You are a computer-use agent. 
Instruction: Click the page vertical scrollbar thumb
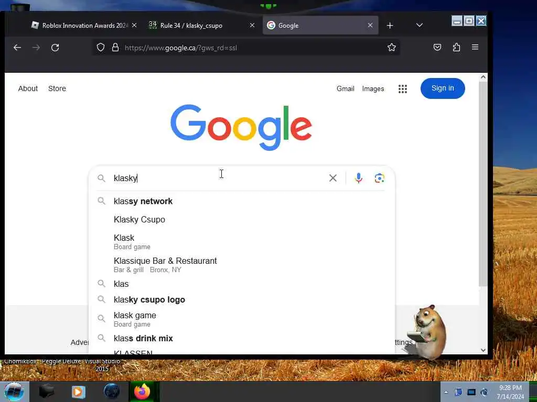483,184
